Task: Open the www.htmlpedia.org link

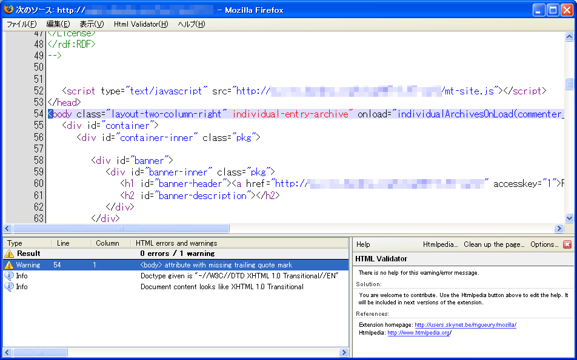Action: pyautogui.click(x=418, y=333)
